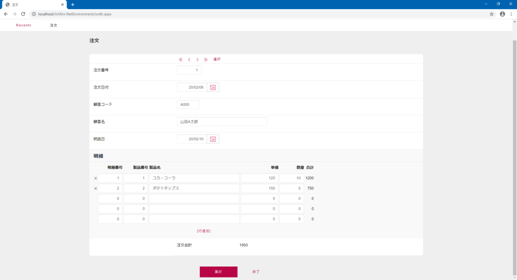Click the address bar URL
The height and width of the screenshot is (280, 517).
coord(75,14)
